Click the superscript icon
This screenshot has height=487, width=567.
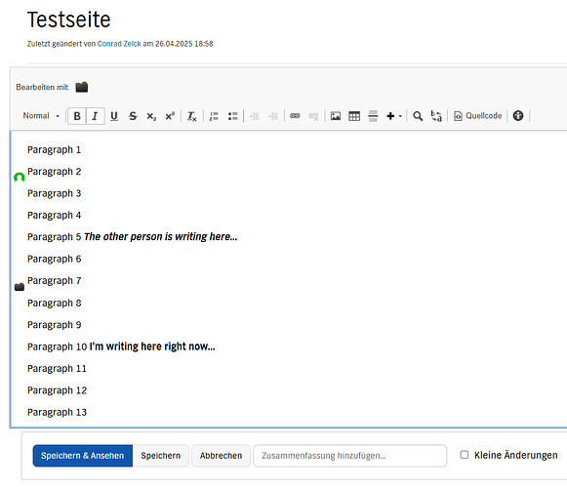click(x=170, y=116)
